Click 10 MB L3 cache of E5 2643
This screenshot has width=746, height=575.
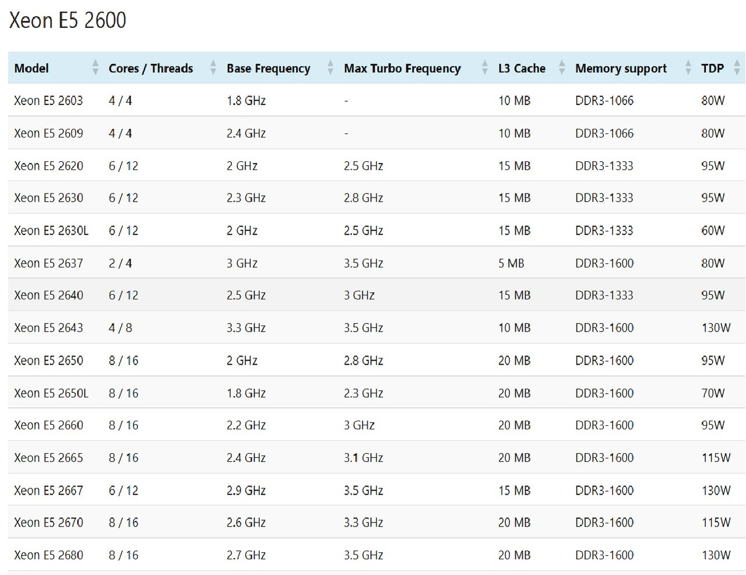(514, 327)
